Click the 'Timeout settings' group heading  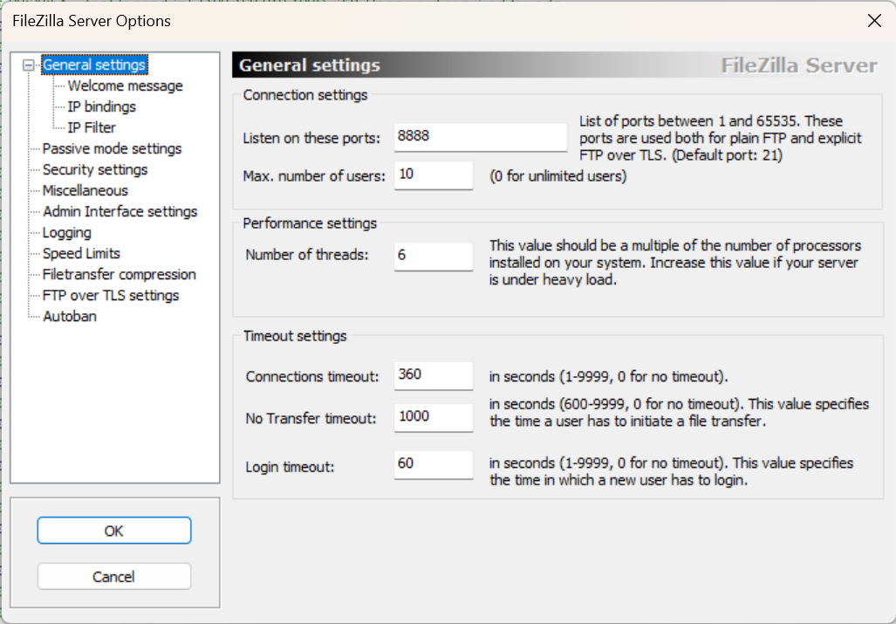tap(295, 335)
